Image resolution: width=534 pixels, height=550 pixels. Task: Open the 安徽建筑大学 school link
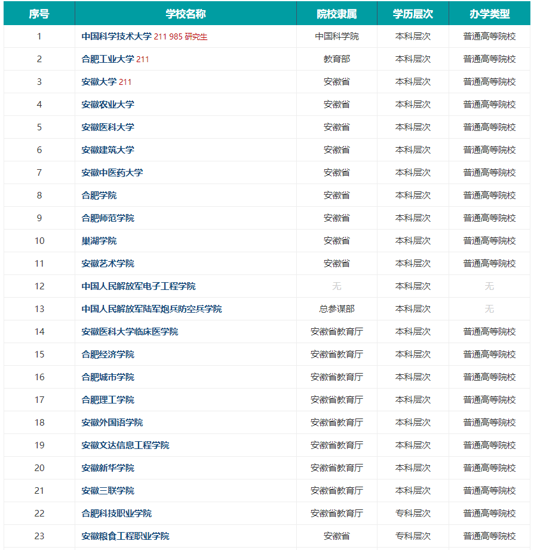108,150
